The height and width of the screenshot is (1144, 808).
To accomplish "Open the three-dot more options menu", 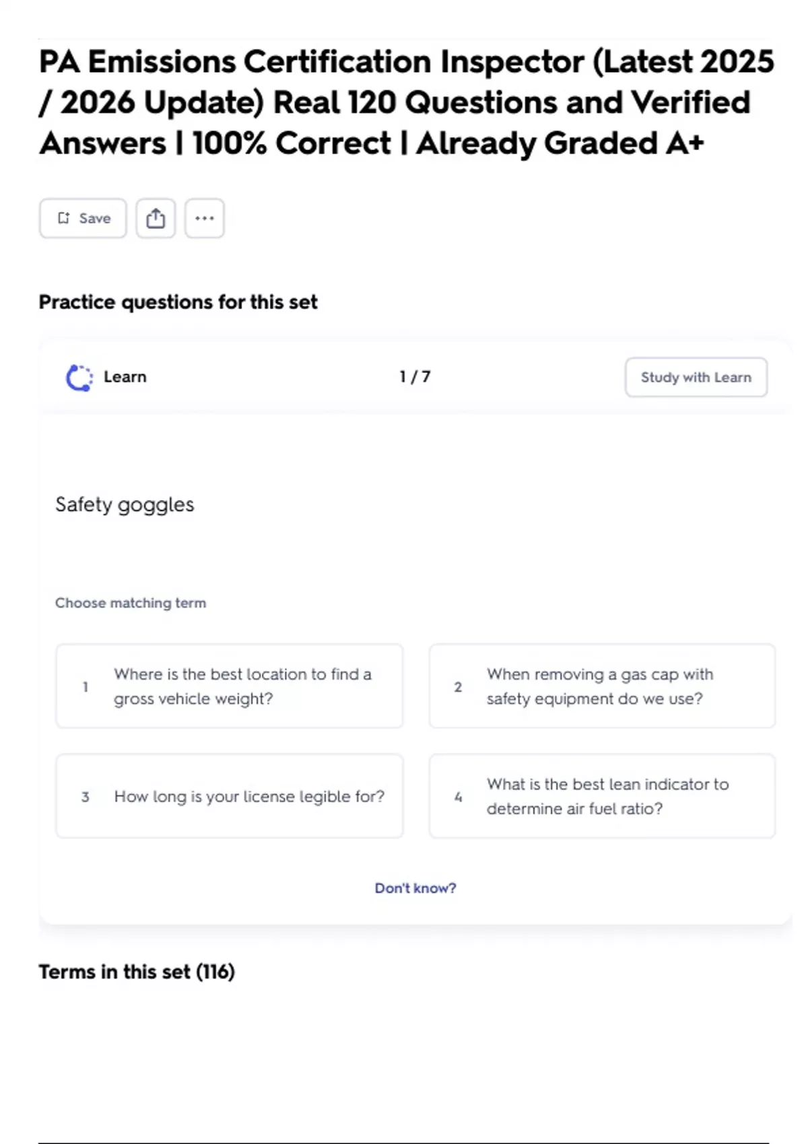I will (x=205, y=218).
